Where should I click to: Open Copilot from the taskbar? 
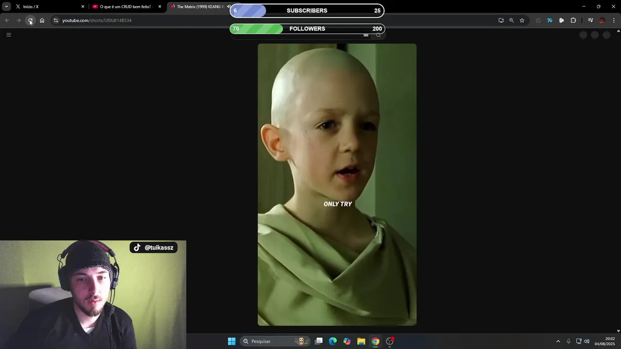pos(347,341)
